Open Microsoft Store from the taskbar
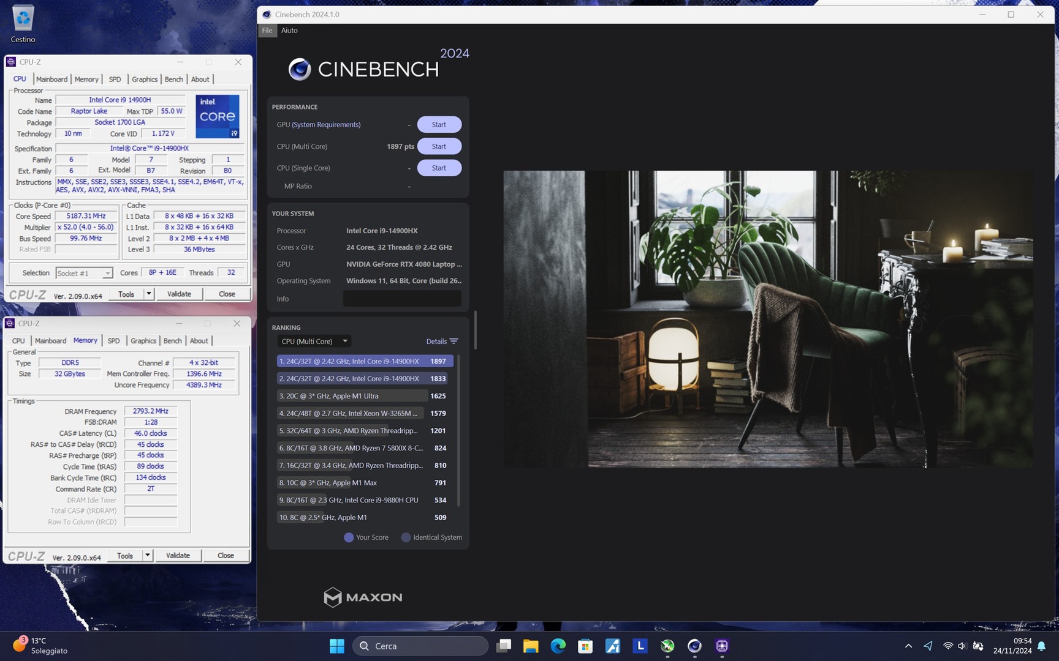1059x661 pixels. pyautogui.click(x=585, y=646)
